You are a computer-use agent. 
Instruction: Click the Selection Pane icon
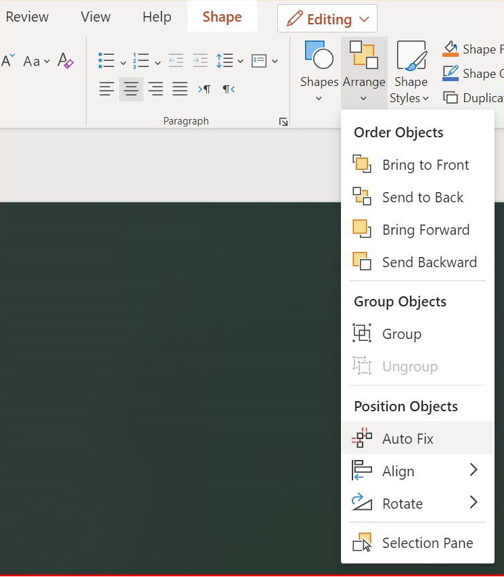pos(362,543)
